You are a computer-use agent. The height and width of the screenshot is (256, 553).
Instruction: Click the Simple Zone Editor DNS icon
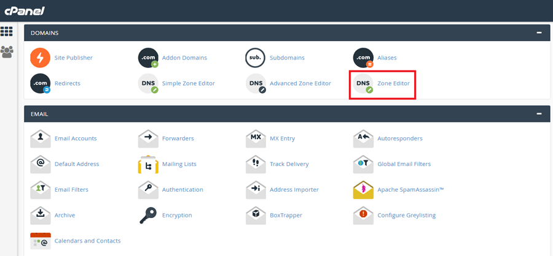pyautogui.click(x=148, y=83)
